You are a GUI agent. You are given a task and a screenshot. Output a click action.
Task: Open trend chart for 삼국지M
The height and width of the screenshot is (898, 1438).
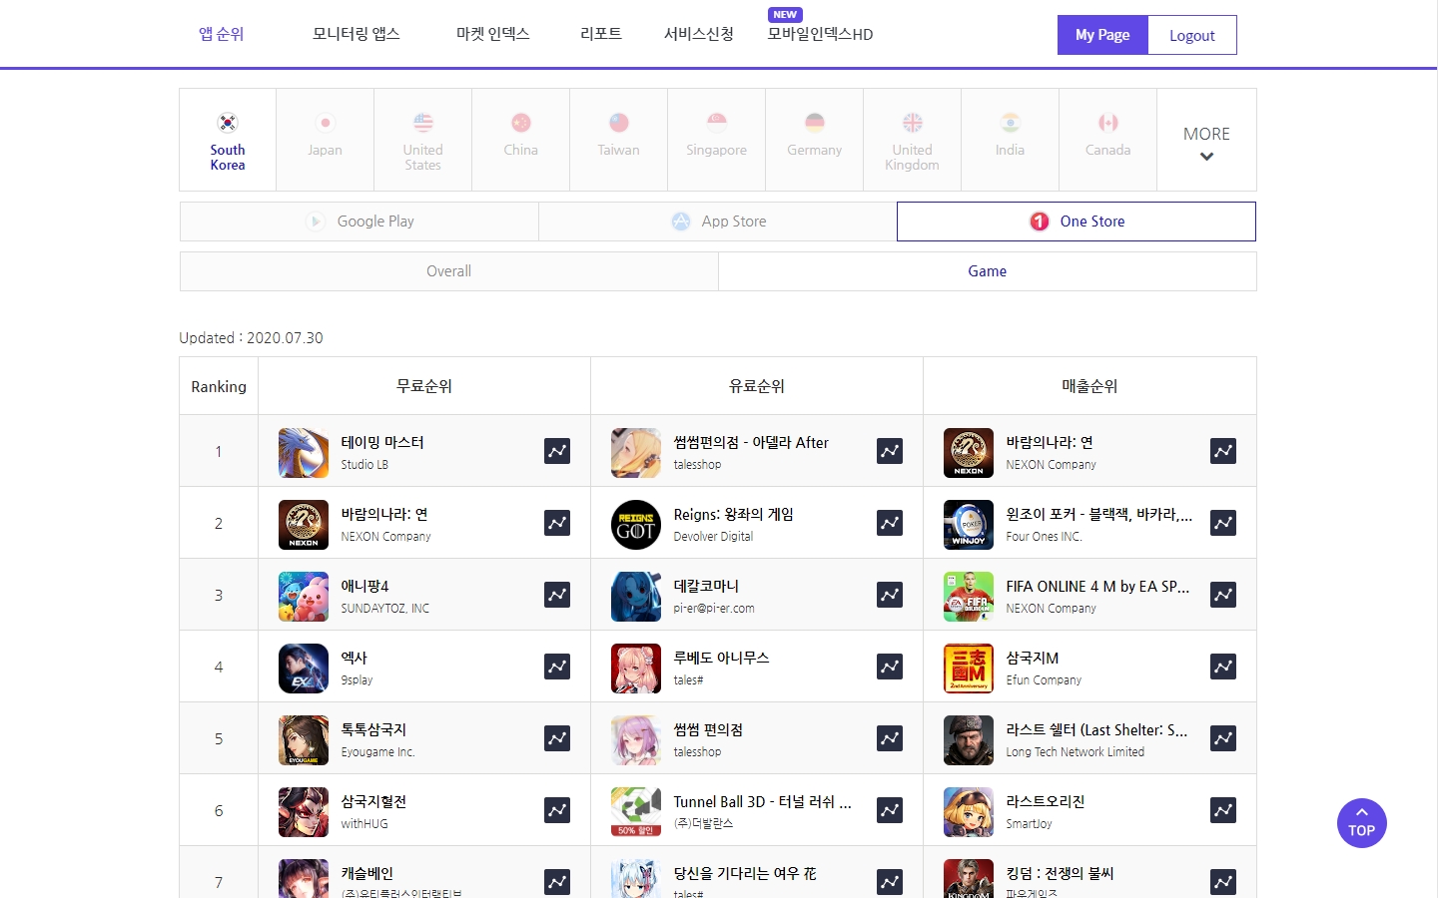point(1223,667)
